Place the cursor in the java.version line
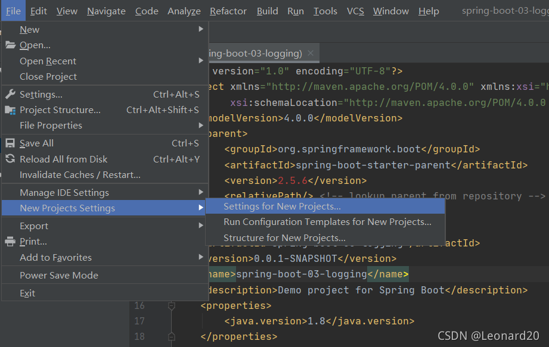Image resolution: width=549 pixels, height=347 pixels. coord(320,321)
